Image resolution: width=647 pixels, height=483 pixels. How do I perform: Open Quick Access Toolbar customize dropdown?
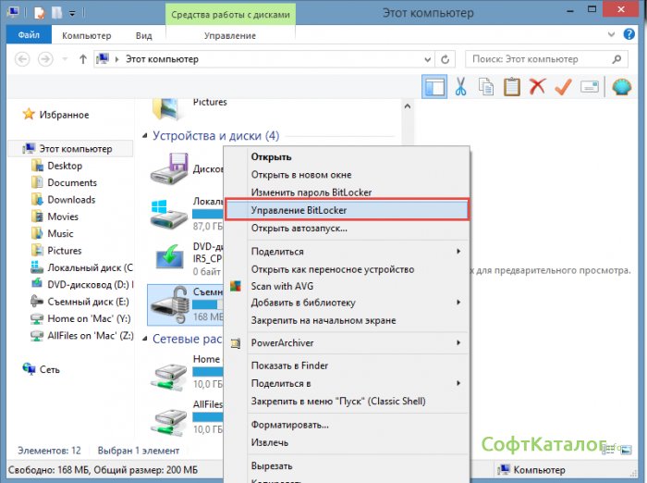[73, 14]
